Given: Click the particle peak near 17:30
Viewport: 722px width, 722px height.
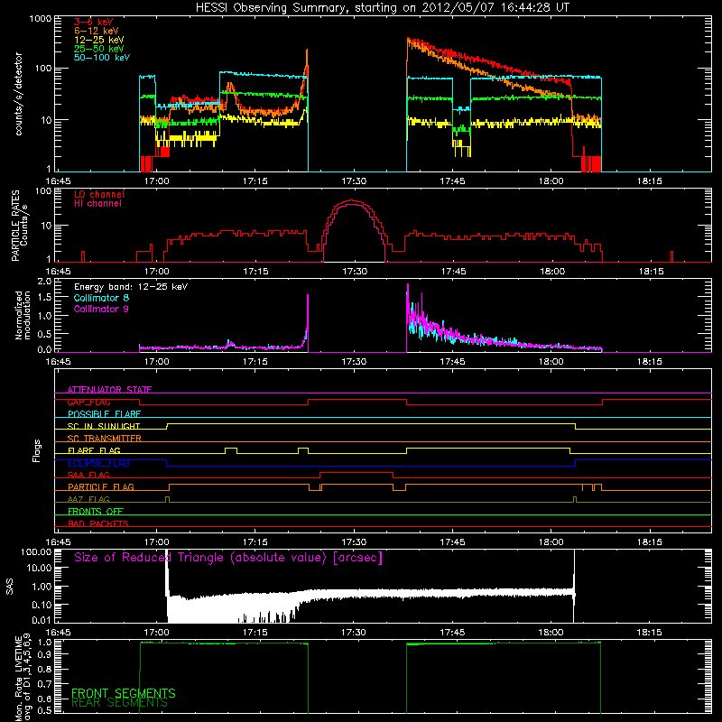Looking at the screenshot, I should click(x=352, y=201).
